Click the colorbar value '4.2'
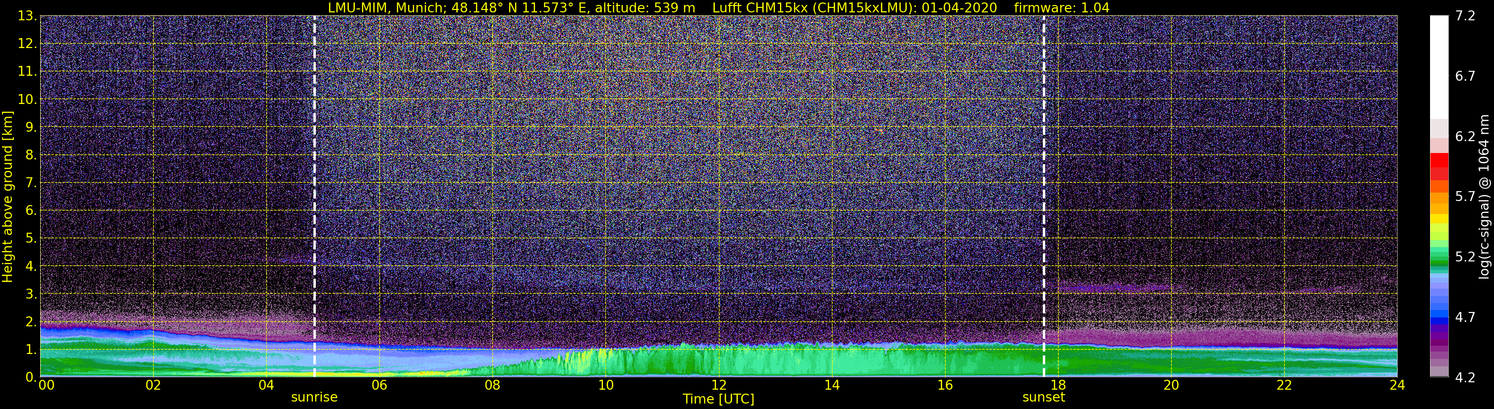Viewport: 1494px width, 409px height. [x=1465, y=377]
